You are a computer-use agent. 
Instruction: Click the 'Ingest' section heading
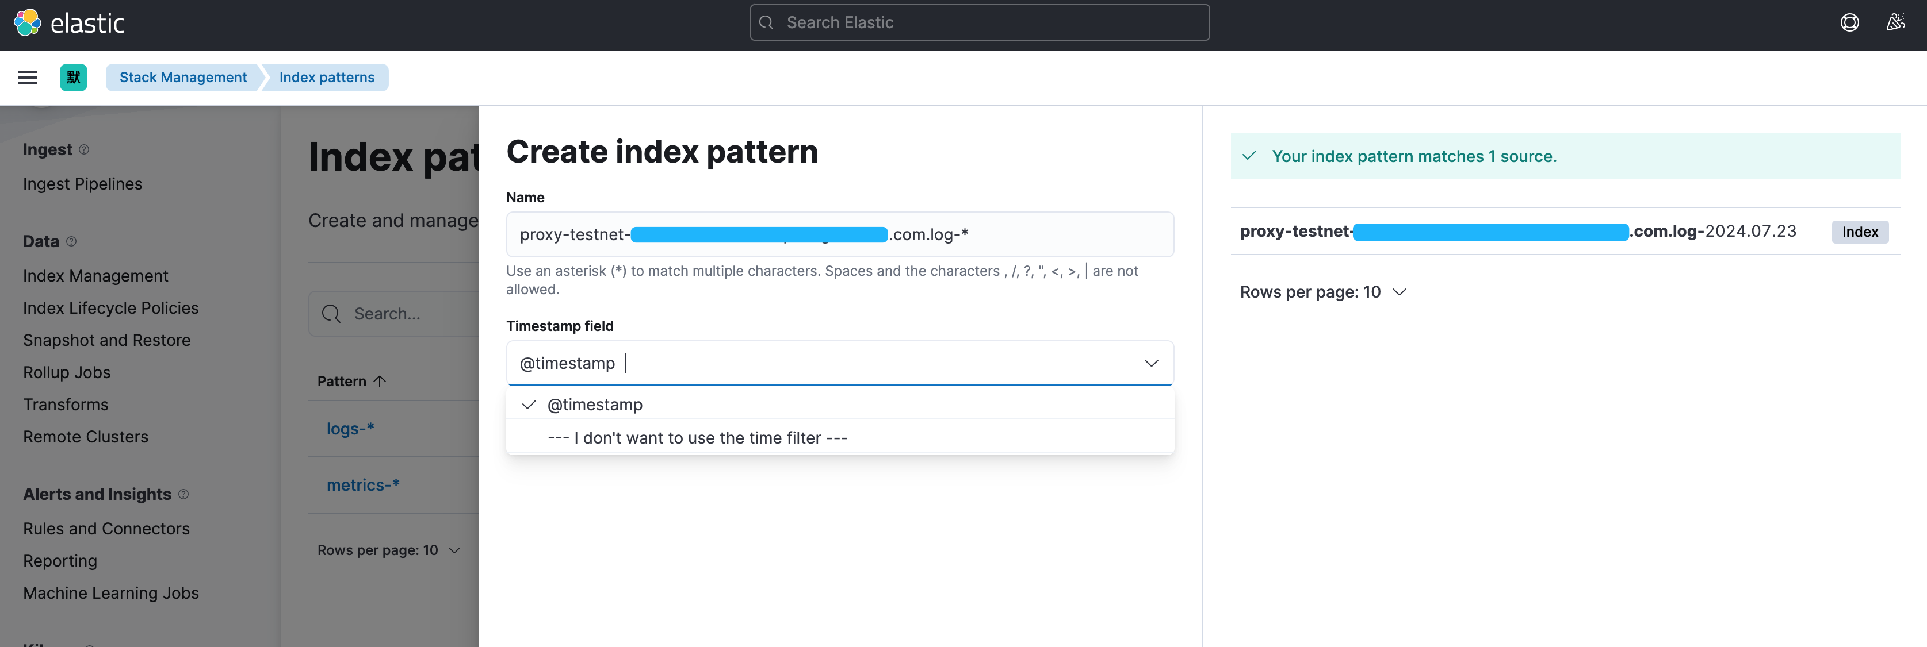[x=47, y=149]
